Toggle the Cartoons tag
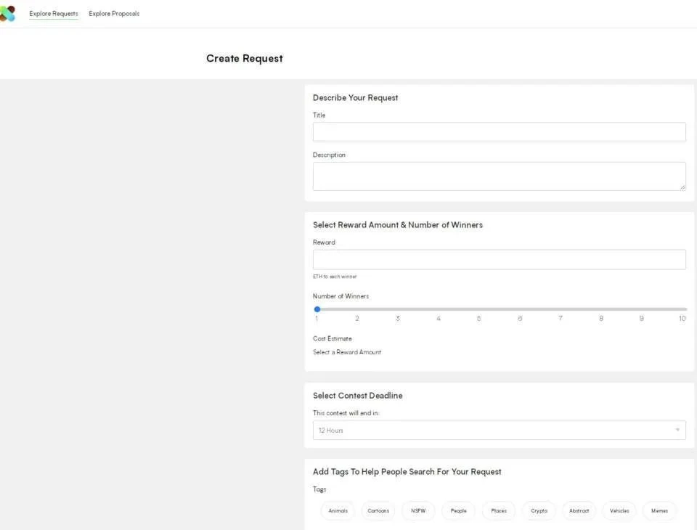Screen dimensions: 697x530 (378, 511)
